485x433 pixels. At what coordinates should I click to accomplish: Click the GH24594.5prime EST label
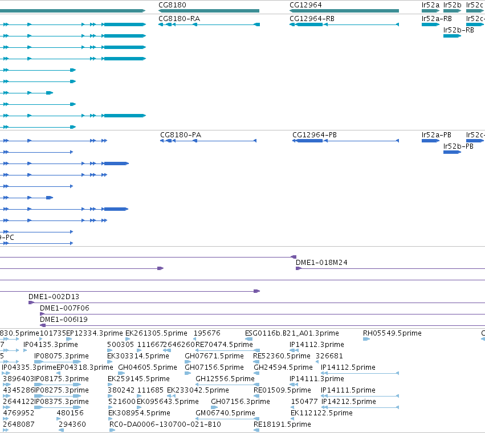pos(283,367)
